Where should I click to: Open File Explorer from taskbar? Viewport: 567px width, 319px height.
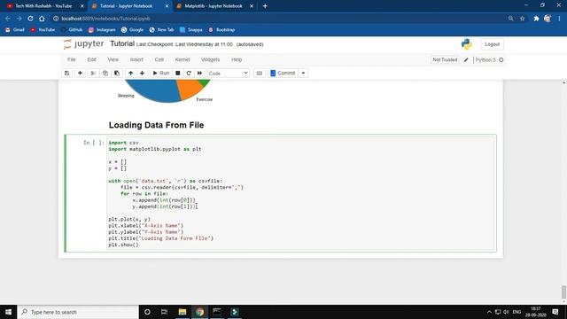183,312
